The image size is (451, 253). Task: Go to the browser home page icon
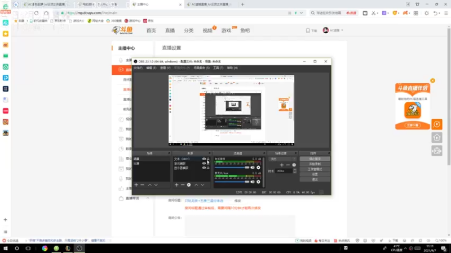46,13
